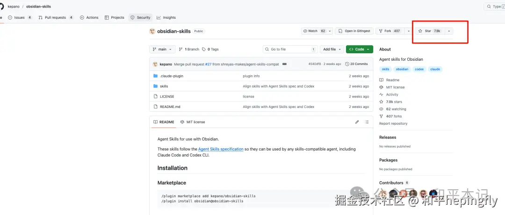Click the 'license' commit message
Image resolution: width=505 pixels, height=215 pixels.
click(x=248, y=97)
